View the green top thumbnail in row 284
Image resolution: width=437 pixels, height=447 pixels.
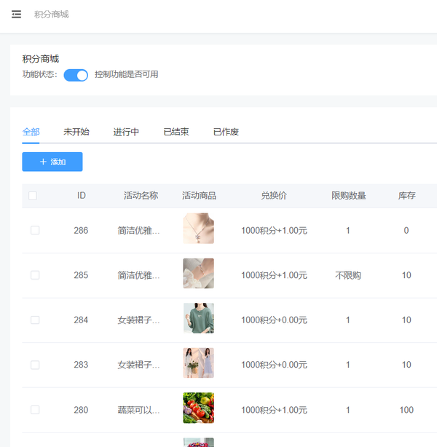tap(199, 318)
